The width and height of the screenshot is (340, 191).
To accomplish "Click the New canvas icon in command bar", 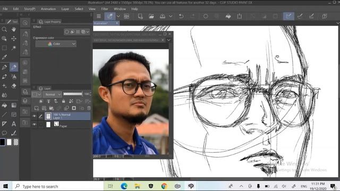I will (140, 16).
